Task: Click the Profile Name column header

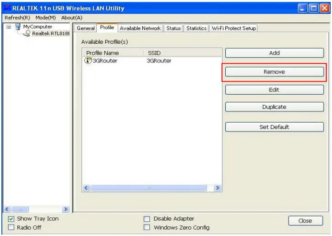Action: pyautogui.click(x=113, y=53)
